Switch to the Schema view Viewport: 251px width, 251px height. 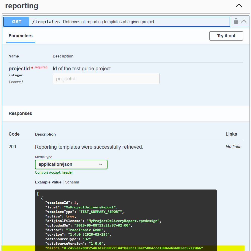[x=72, y=182]
